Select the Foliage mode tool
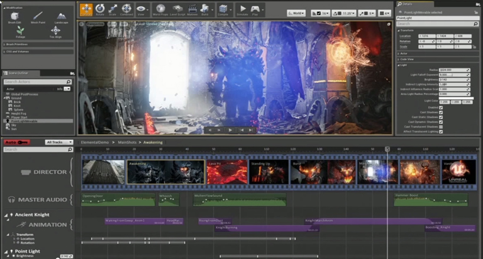483x259 pixels. pos(21,31)
